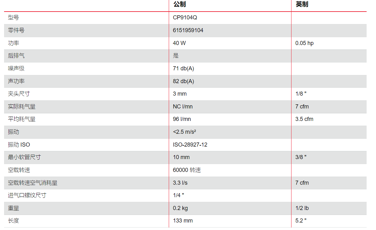
Task: Click the 40 W power value
Action: click(179, 43)
